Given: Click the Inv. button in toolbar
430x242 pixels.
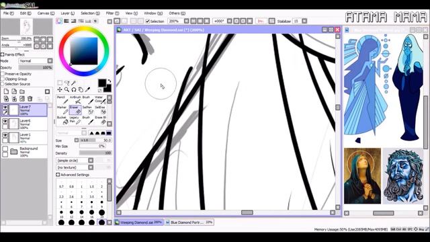Looking at the screenshot, I should (x=261, y=21).
